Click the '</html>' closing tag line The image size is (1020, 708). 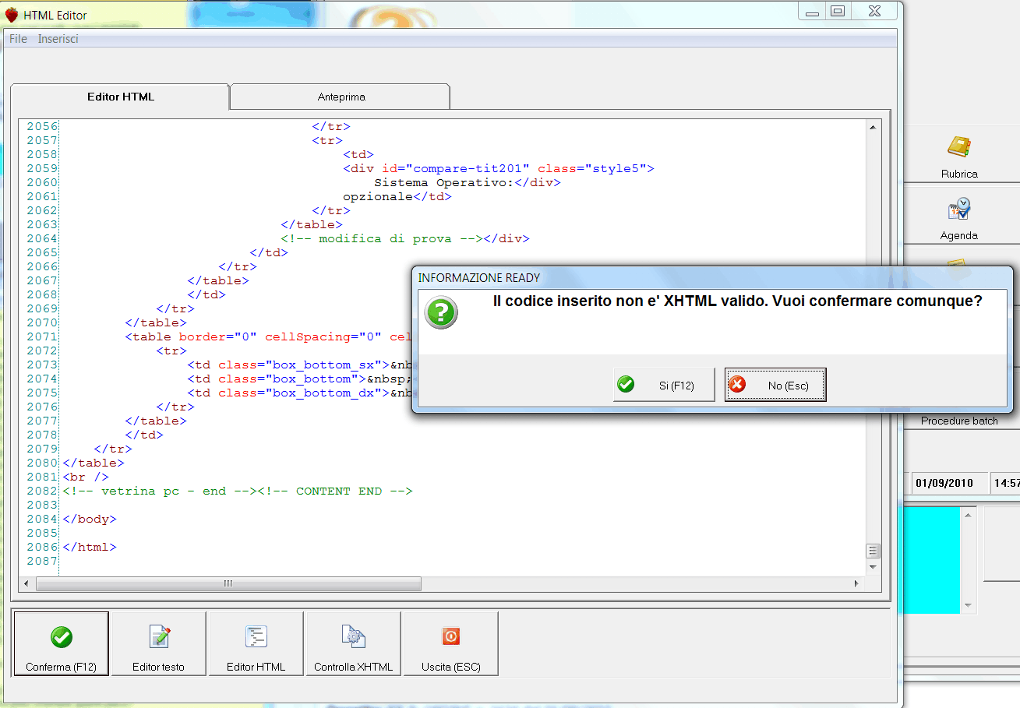point(90,547)
